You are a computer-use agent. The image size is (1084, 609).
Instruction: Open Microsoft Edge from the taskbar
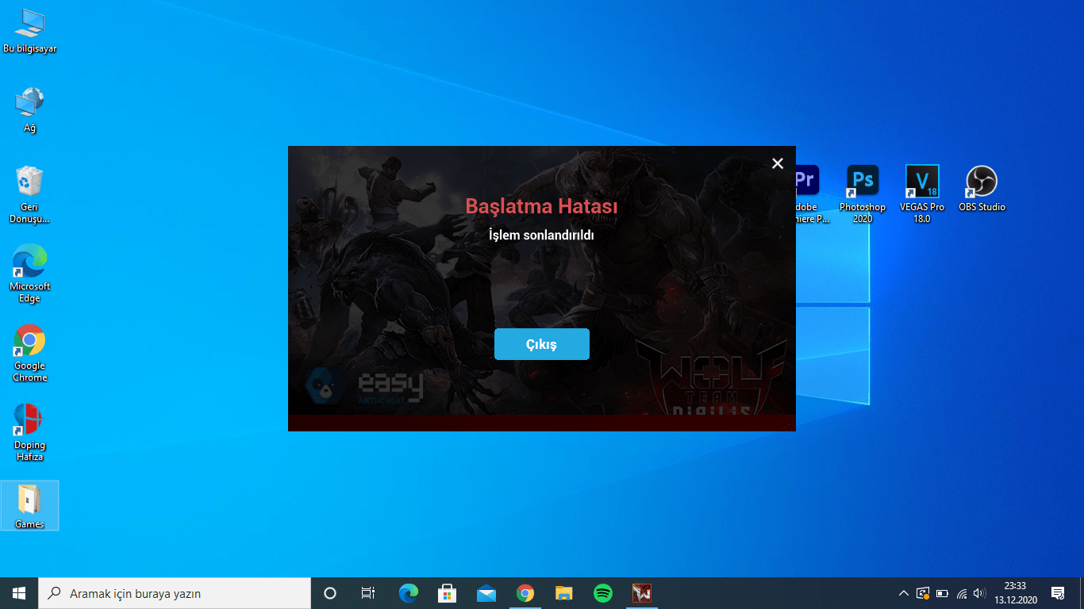pyautogui.click(x=408, y=593)
